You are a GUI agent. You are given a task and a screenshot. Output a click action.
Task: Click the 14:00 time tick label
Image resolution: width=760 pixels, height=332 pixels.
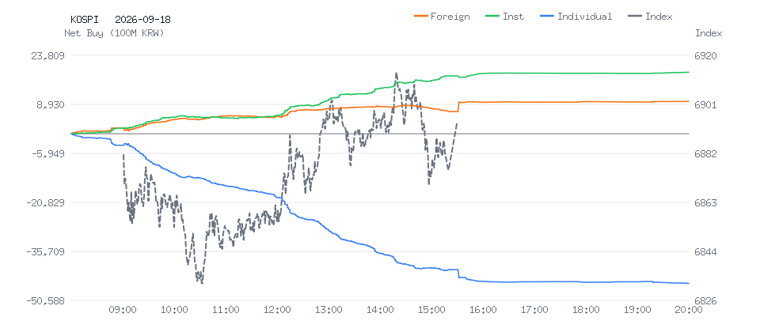(379, 310)
